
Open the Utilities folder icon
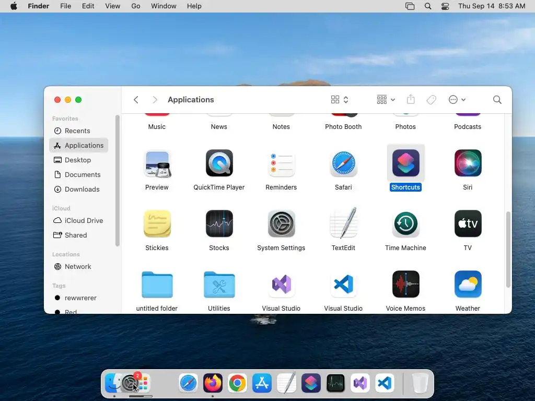tap(219, 285)
